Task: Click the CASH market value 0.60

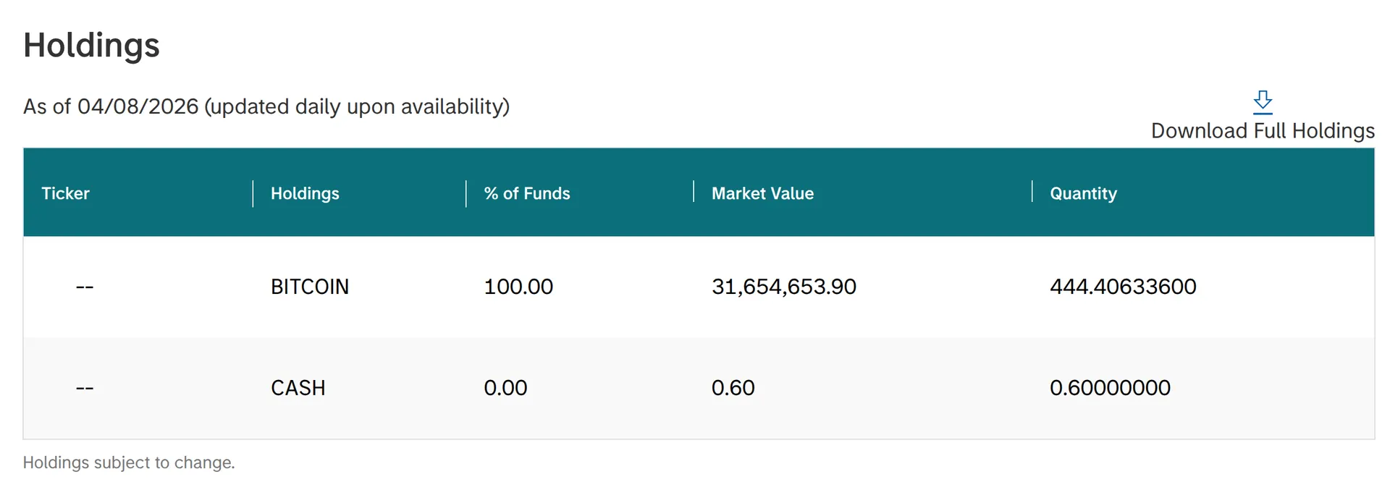Action: (x=733, y=388)
